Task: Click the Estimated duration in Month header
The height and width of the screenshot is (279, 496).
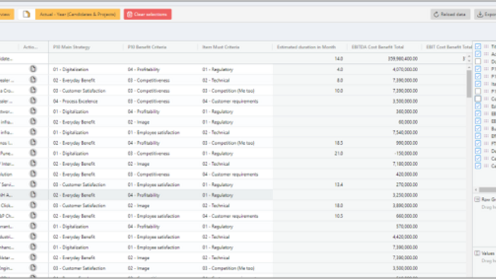Action: coord(306,47)
